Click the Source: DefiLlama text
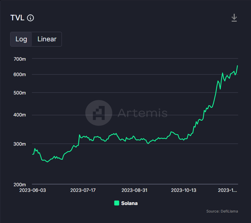251x223 pixels. [x=222, y=211]
